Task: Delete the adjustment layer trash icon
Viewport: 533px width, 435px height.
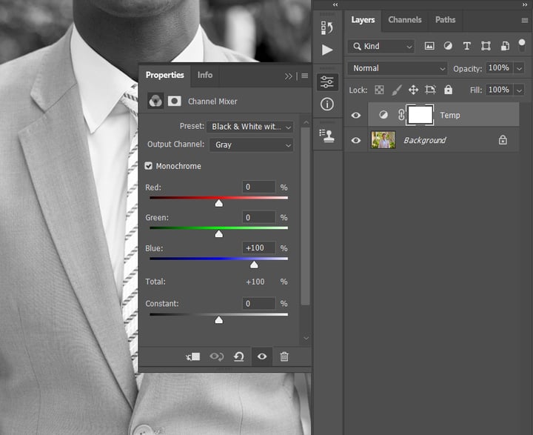Action: click(284, 356)
